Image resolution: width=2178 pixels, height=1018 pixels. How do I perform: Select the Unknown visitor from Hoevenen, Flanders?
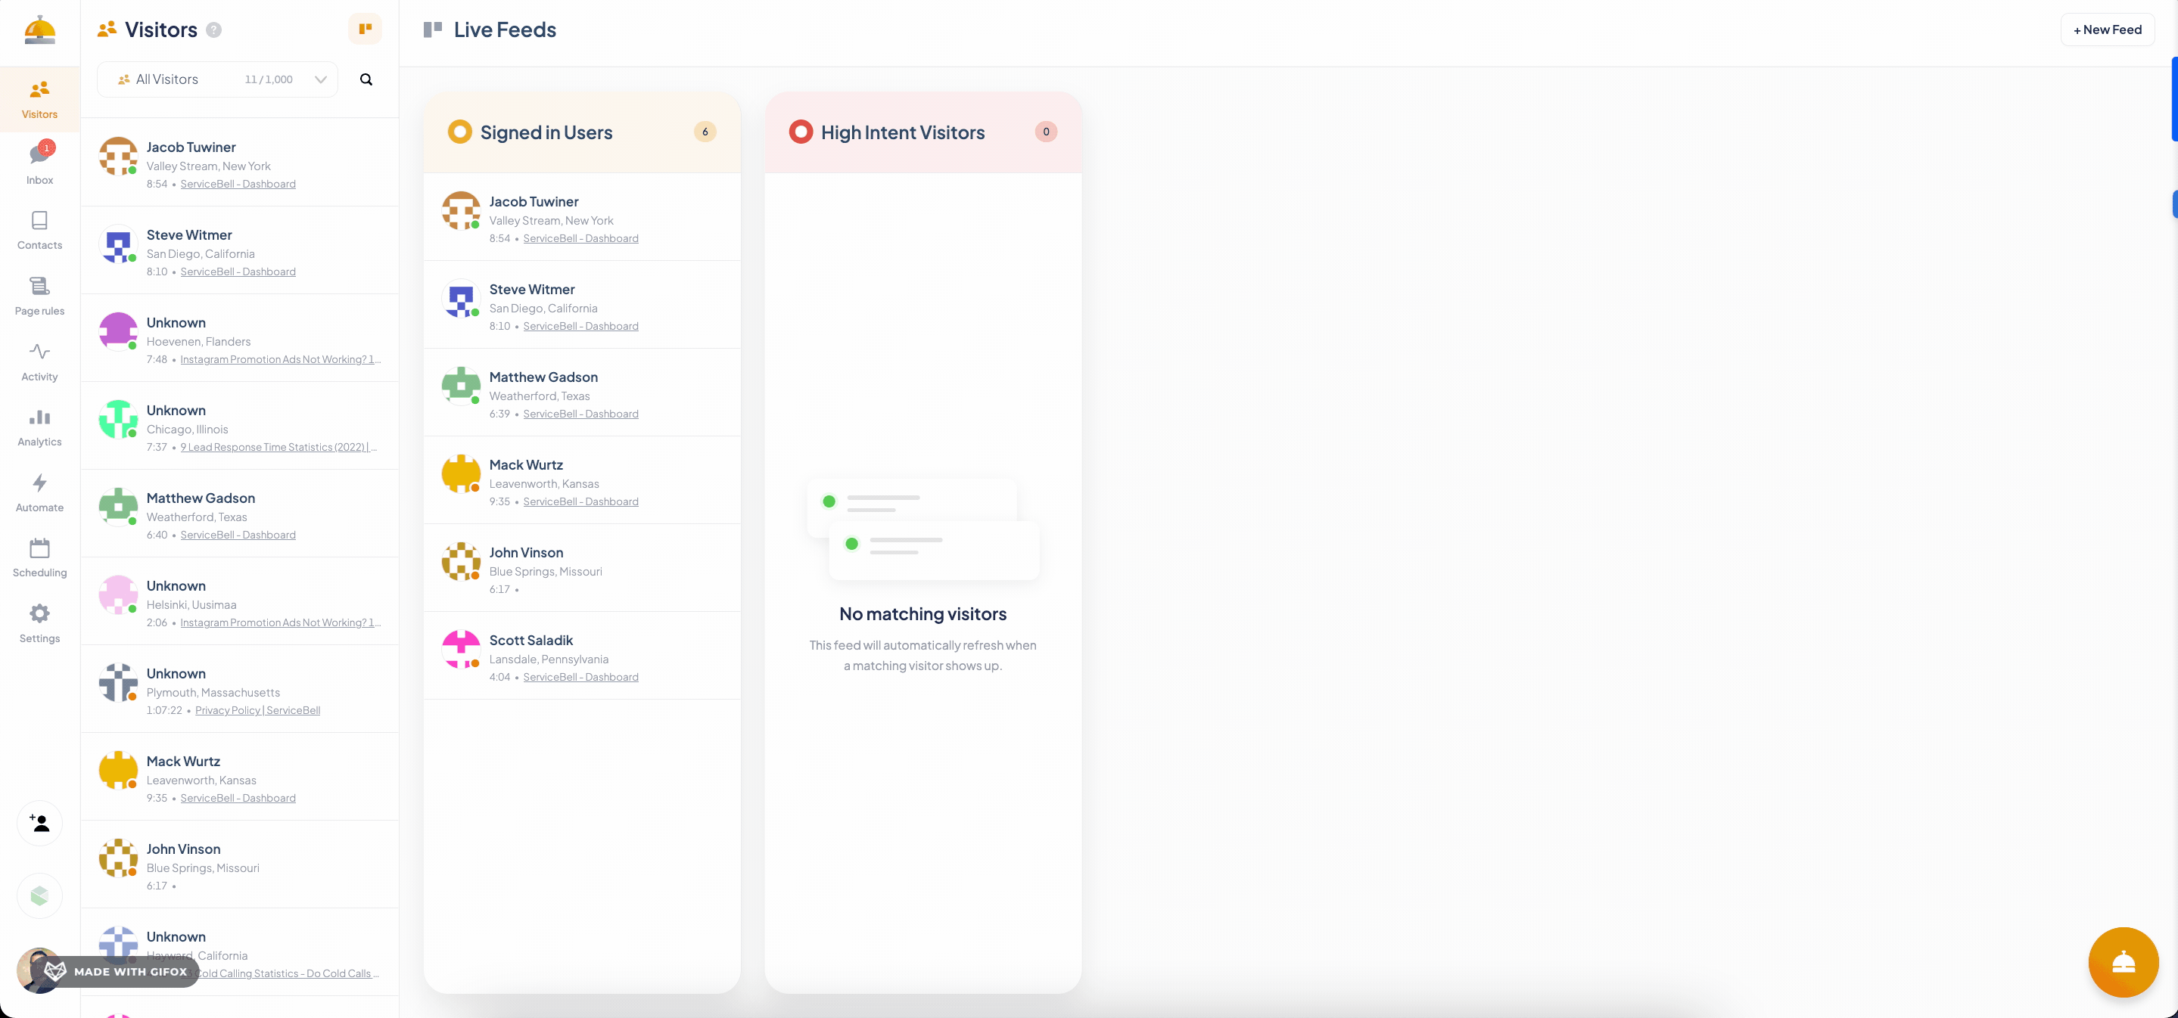[x=240, y=338]
